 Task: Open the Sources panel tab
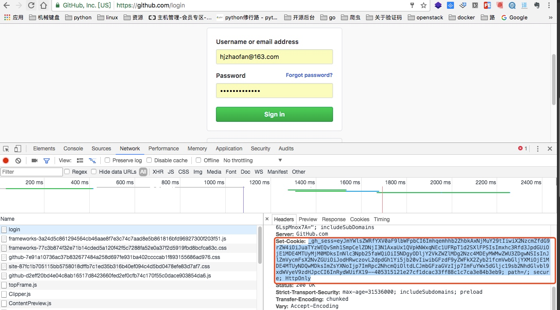point(101,149)
